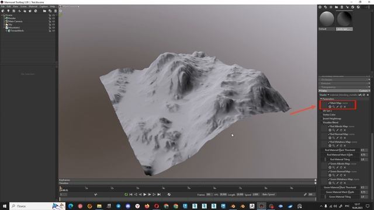Click the delete trash icon in the scene toolbar
This screenshot has height=210, width=374.
[x=56, y=11]
